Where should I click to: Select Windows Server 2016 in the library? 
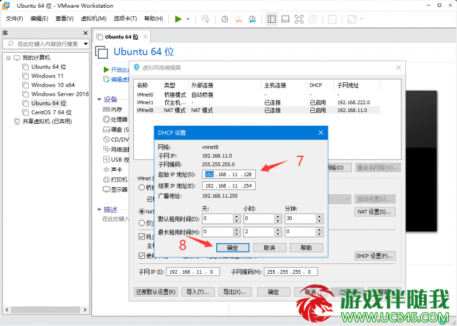60,94
